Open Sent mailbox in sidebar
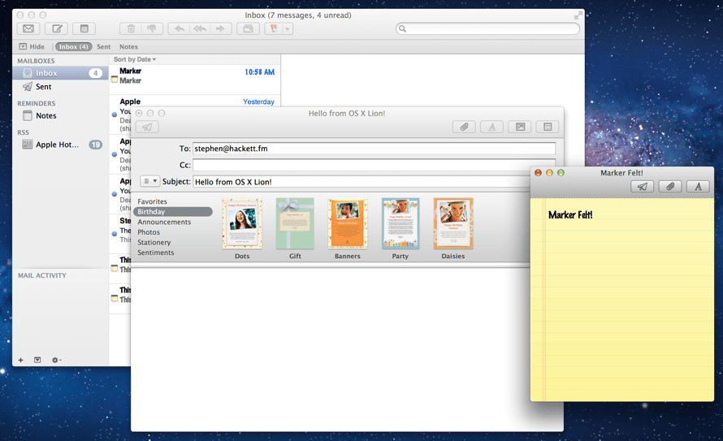This screenshot has width=723, height=441. coord(60,87)
